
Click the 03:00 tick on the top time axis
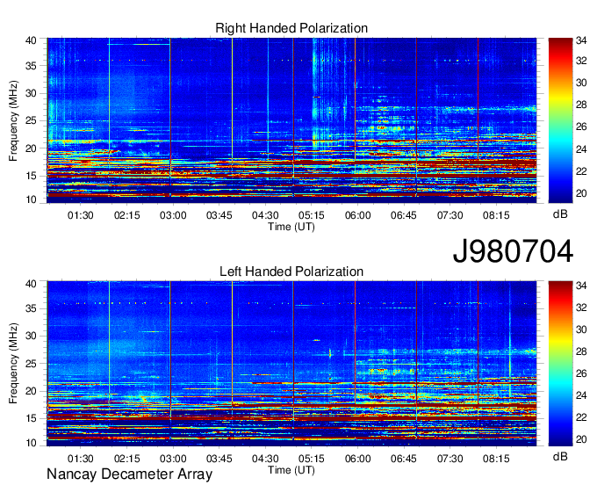click(x=173, y=215)
